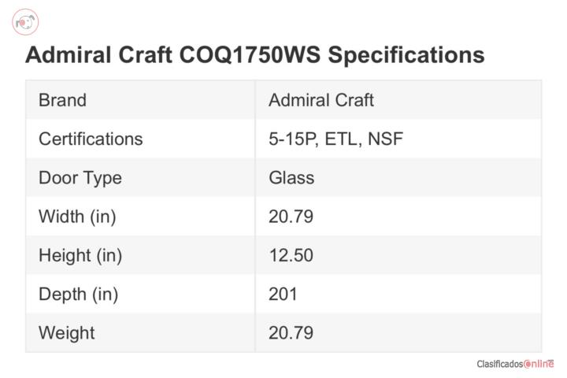The width and height of the screenshot is (567, 378).
Task: Click the 201 depth value
Action: [283, 294]
